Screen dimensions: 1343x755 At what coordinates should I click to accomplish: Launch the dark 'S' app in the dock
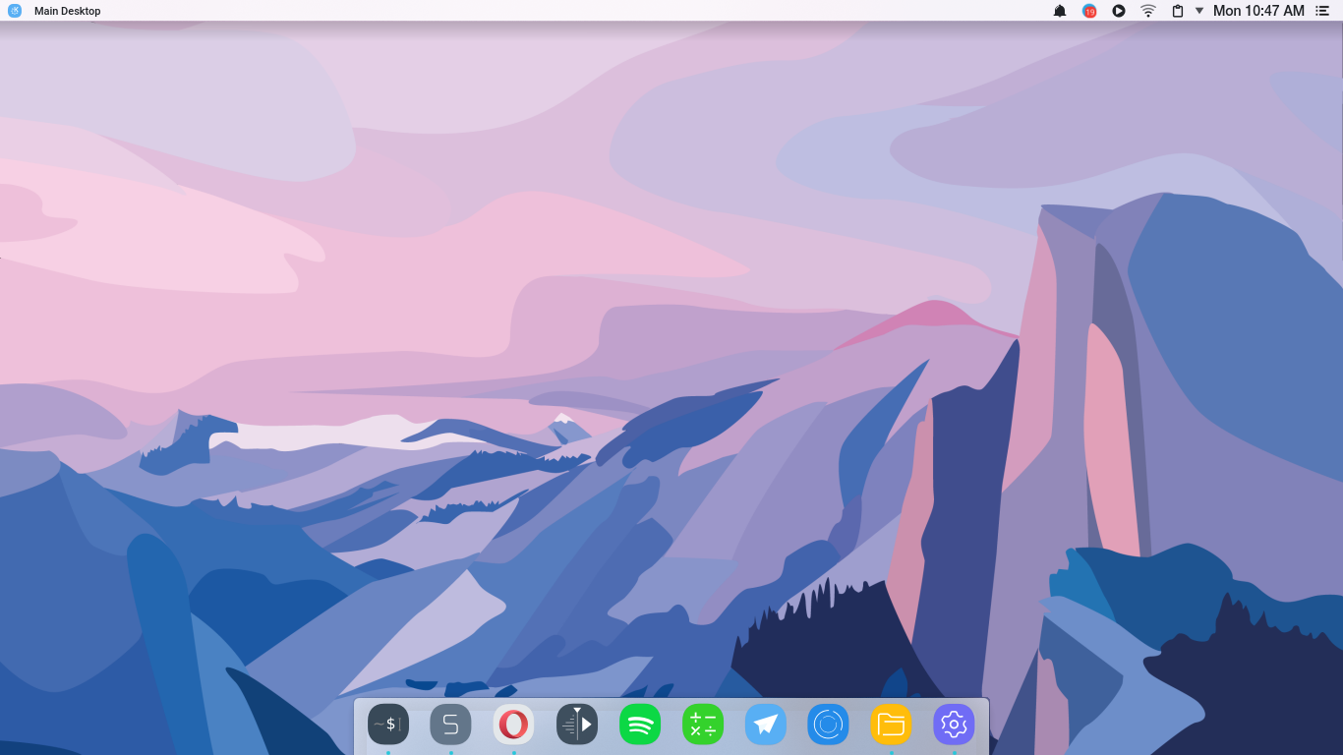450,725
